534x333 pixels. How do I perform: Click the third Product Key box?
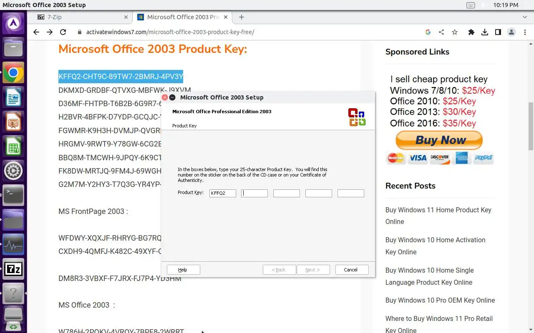tap(287, 193)
